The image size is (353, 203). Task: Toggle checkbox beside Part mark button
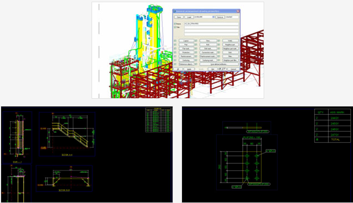pyautogui.click(x=175, y=49)
